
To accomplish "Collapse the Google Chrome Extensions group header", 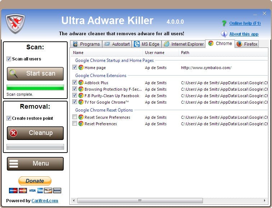I will click(101, 76).
